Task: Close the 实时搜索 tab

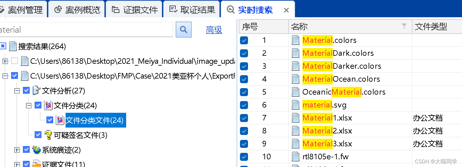Action: [x=286, y=10]
